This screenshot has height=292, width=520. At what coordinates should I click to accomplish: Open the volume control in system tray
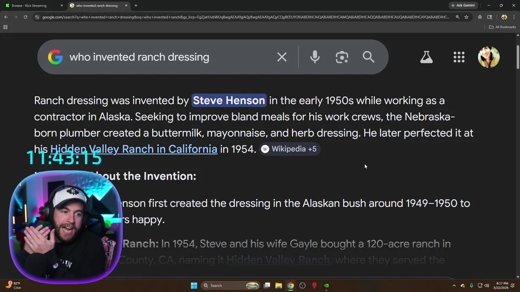(x=487, y=286)
